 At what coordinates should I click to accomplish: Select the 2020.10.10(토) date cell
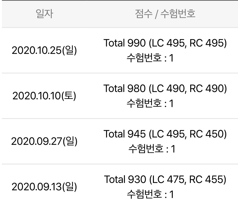[x=44, y=96]
